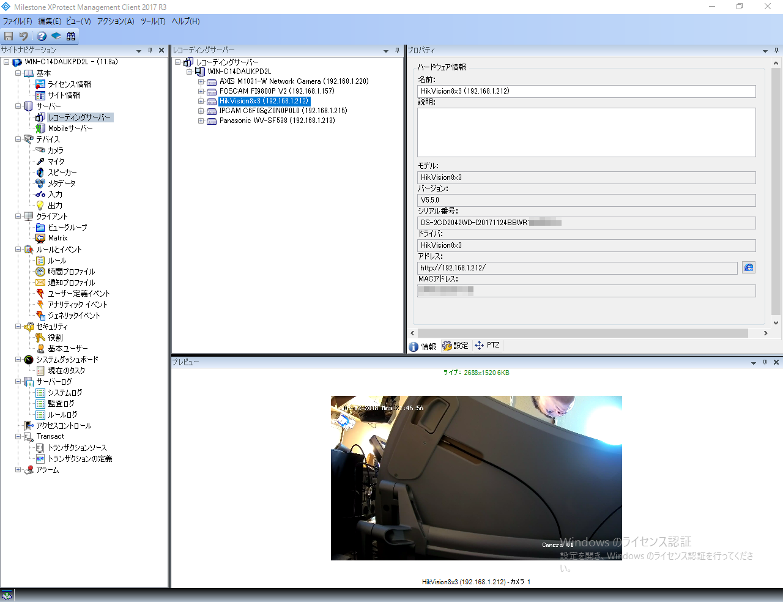The height and width of the screenshot is (602, 783).
Task: Click the スピーカー speaker icon
Action: pos(40,172)
